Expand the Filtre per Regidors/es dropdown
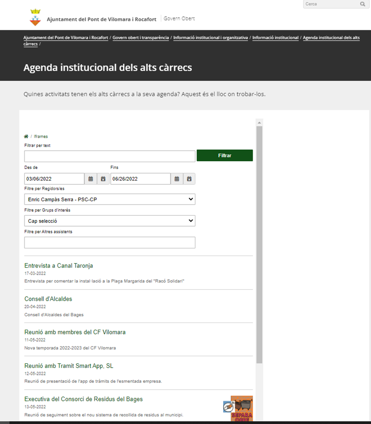The width and height of the screenshot is (371, 424). (110, 199)
